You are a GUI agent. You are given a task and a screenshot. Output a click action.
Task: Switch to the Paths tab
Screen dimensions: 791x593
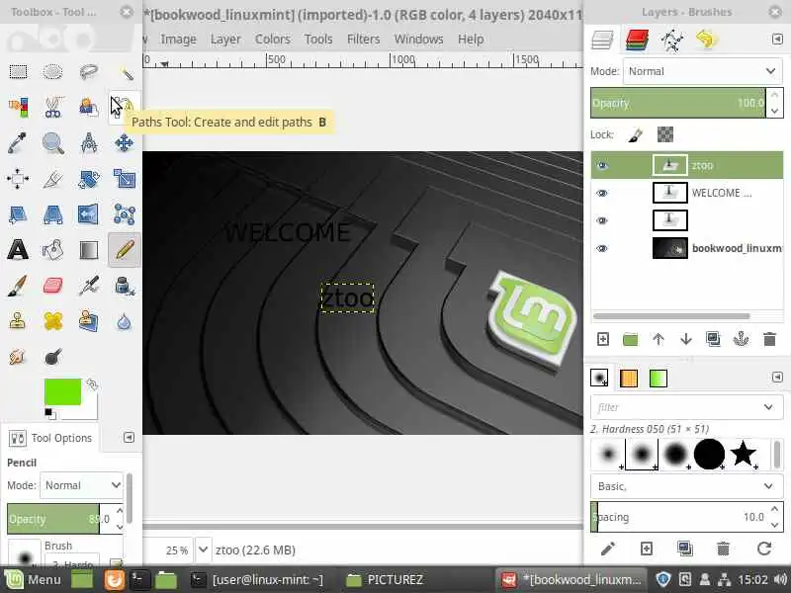tap(672, 40)
